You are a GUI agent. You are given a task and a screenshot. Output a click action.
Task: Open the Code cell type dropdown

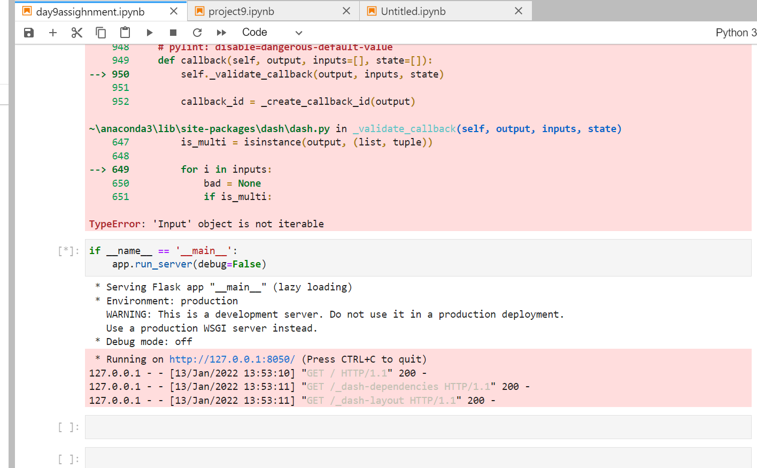[272, 33]
